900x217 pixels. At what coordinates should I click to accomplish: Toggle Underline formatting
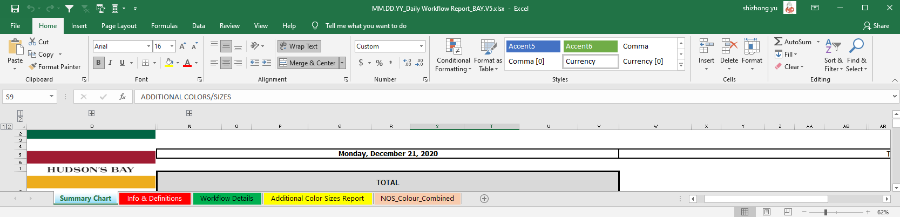[122, 63]
